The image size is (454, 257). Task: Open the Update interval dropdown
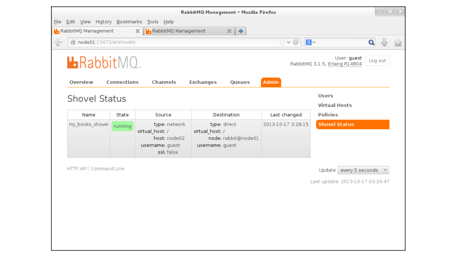363,170
